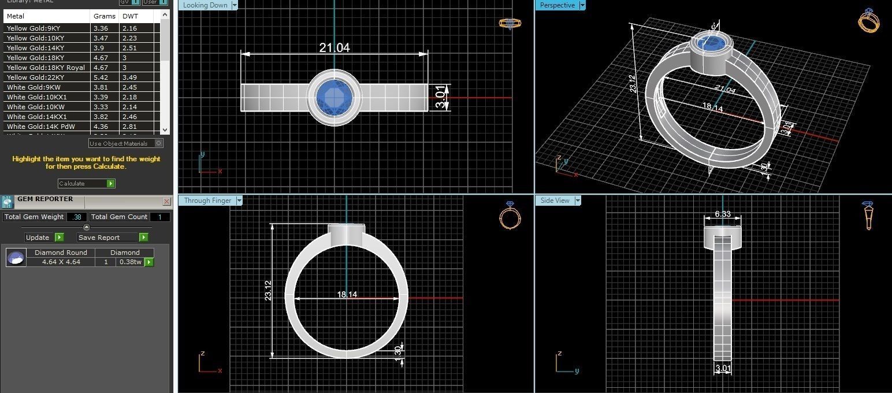Click the 18.14 dimension in Through Finger view
Screen dimensions: 892x393
(347, 294)
